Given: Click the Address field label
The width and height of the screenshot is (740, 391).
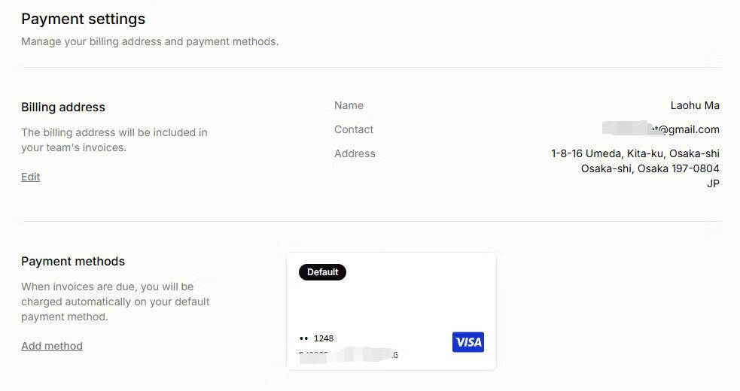Looking at the screenshot, I should pyautogui.click(x=355, y=153).
